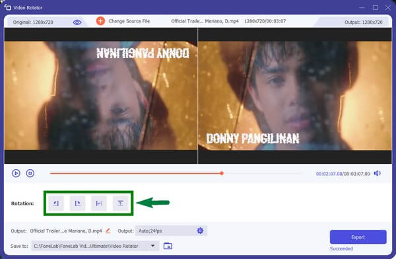This screenshot has height=259, width=396.
Task: Play the video preview
Action: pos(16,173)
